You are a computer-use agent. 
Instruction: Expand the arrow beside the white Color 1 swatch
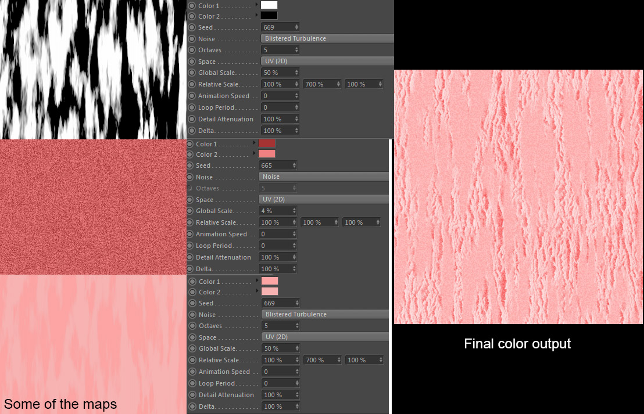(x=257, y=5)
